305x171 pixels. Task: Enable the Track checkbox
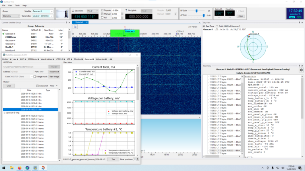pyautogui.click(x=237, y=11)
